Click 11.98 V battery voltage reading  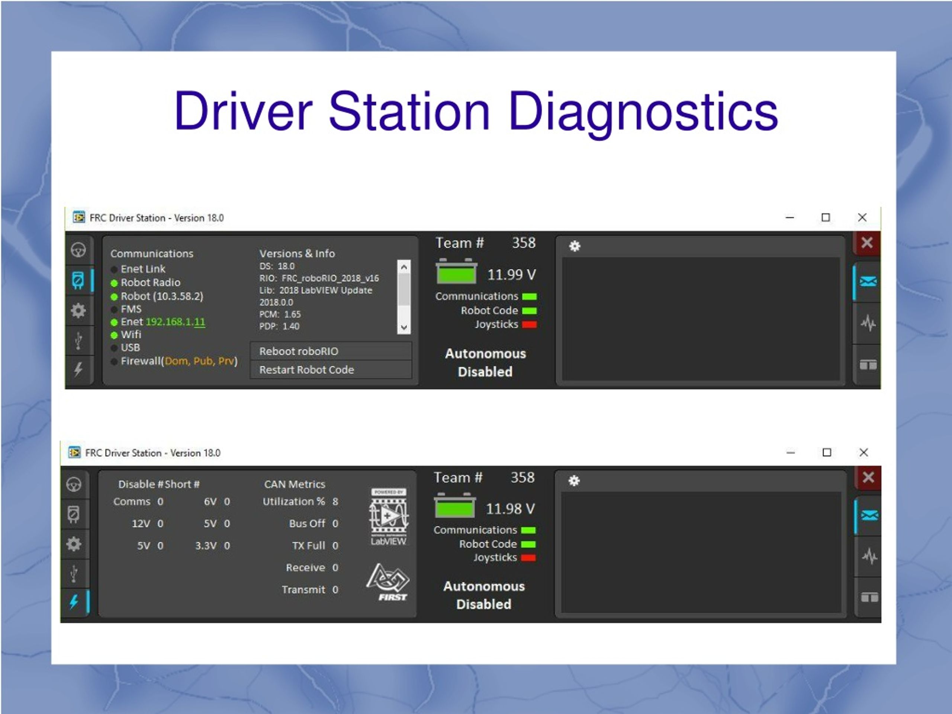[x=511, y=509]
